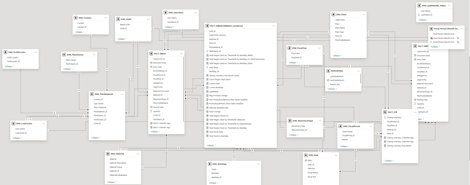470x185 pixels.
Task: Click the DIM_Workday table header icon
Action: click(x=210, y=164)
